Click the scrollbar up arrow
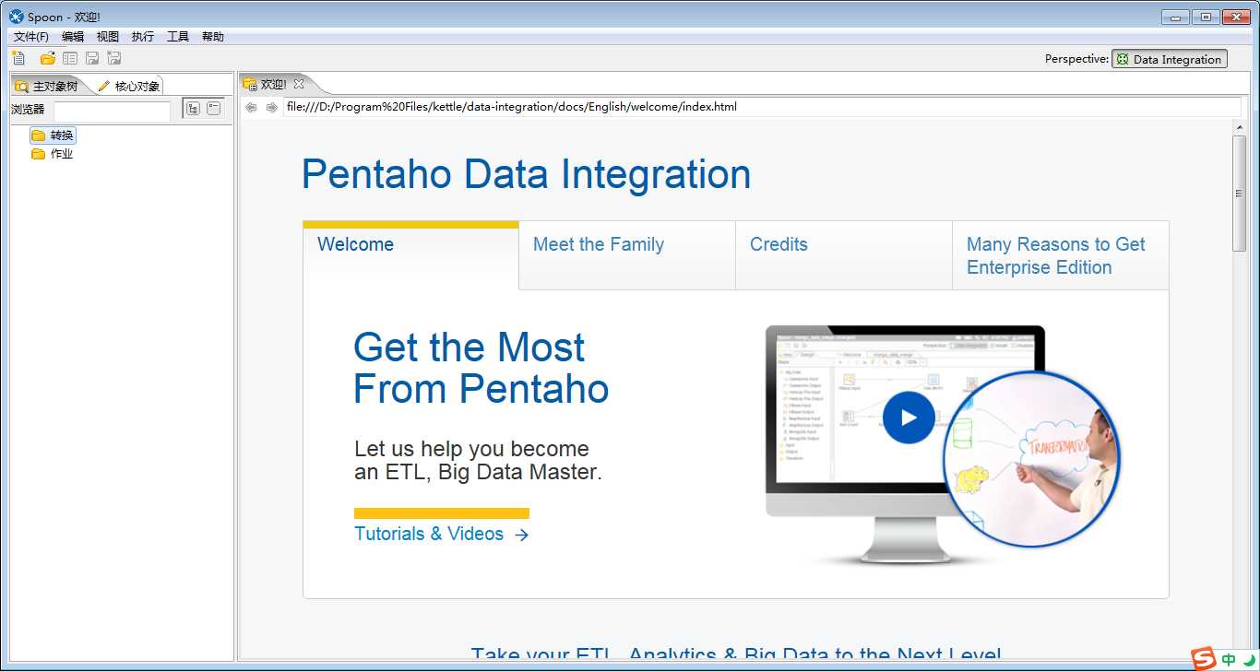This screenshot has width=1260, height=671. click(1240, 128)
